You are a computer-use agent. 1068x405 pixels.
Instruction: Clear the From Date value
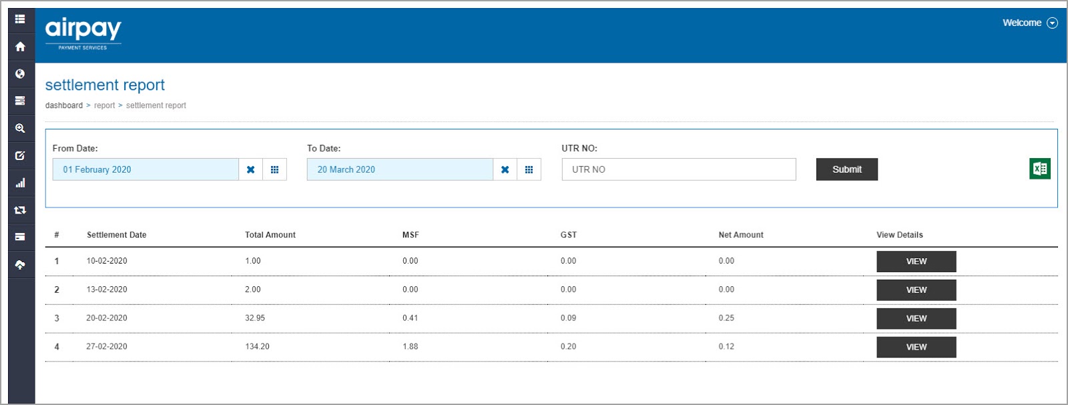tap(250, 169)
